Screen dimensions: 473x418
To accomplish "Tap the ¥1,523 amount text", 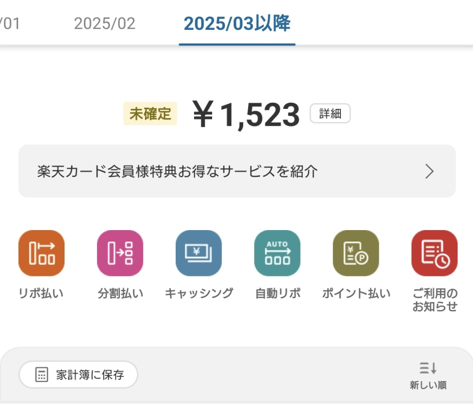I will [246, 115].
